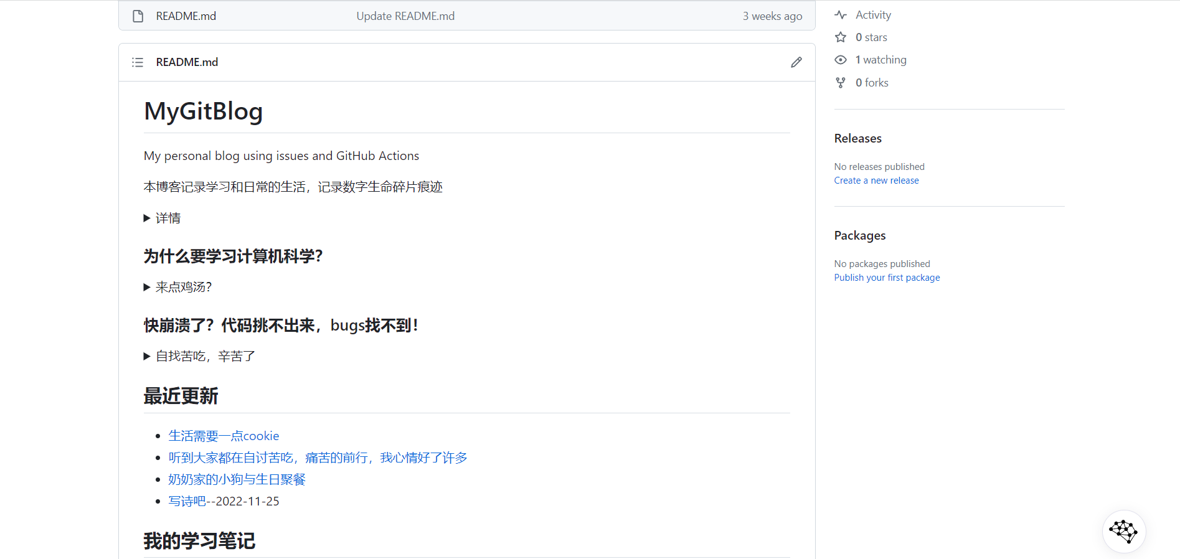This screenshot has width=1180, height=559.
Task: Click the 我的学习笔记 heading
Action: [200, 541]
